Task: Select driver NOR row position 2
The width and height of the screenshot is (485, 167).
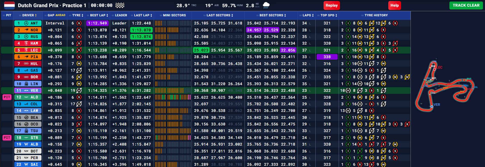Action: tap(28, 30)
